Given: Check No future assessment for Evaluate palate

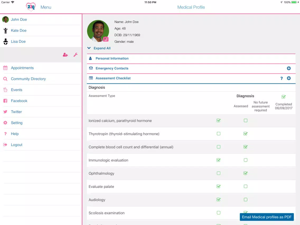Looking at the screenshot, I should [x=246, y=186].
